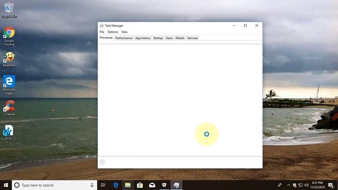Open the Action Center notifications icon
Viewport: 338px width, 190px height.
[331, 185]
